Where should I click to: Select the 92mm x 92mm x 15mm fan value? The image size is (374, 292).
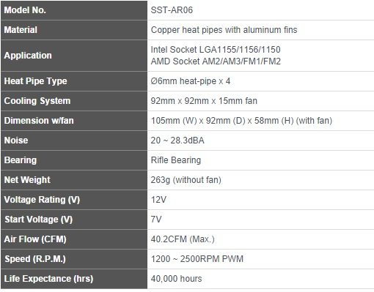[x=204, y=101]
